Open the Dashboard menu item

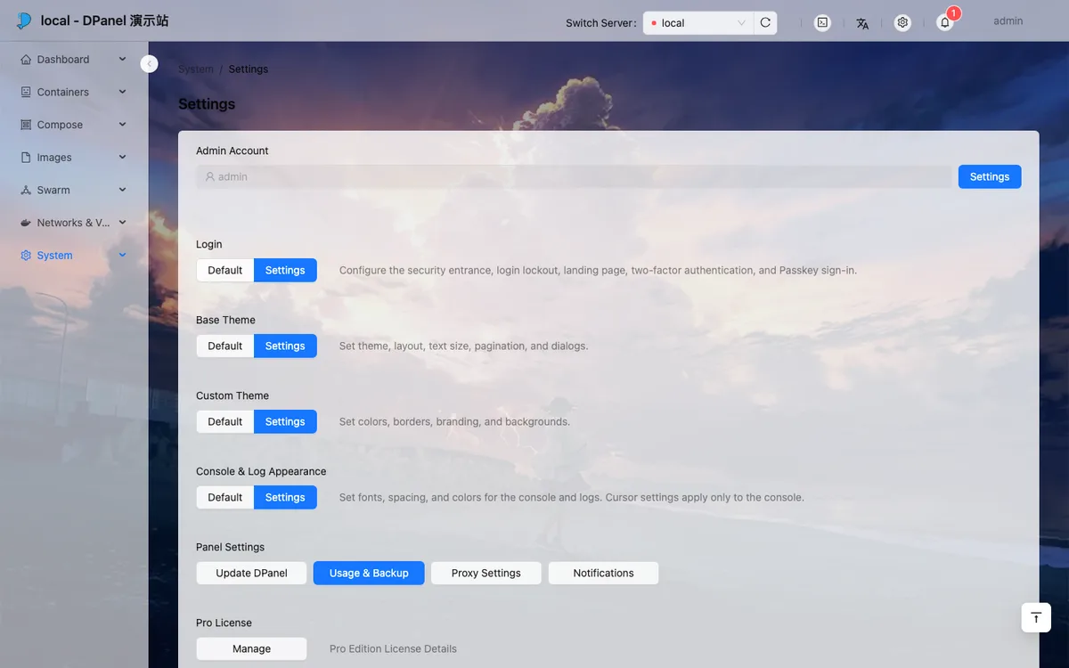(74, 60)
